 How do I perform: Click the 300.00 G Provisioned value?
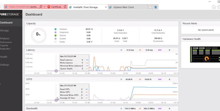pyautogui.click(x=158, y=38)
